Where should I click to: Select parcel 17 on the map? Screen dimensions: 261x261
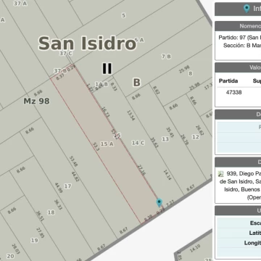point(67,186)
